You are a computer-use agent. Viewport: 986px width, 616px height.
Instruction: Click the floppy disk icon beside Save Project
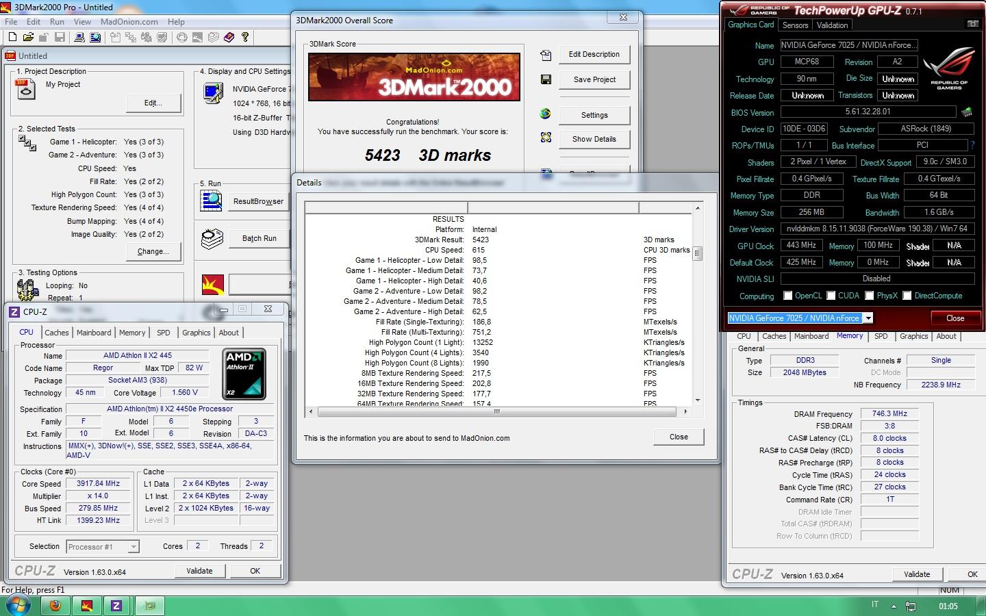click(x=546, y=79)
